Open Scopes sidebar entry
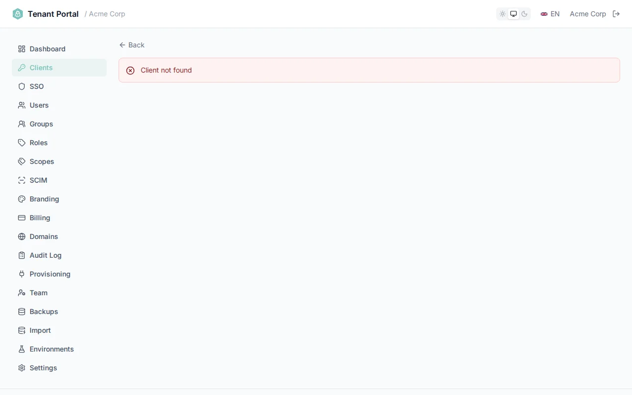 point(59,161)
